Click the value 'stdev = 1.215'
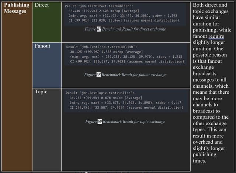This screenshot has height=173, width=236. tap(169, 57)
